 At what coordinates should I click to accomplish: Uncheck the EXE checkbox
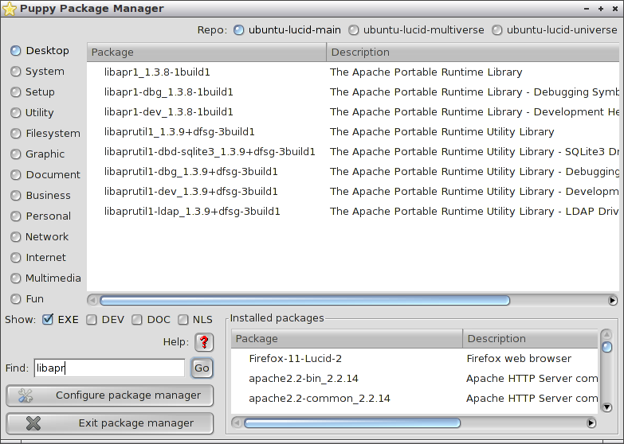tap(48, 320)
